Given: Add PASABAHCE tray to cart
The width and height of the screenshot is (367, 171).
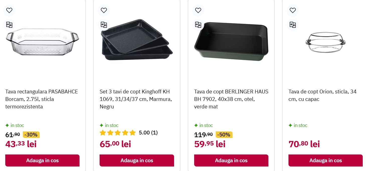Looking at the screenshot, I should 42,160.
